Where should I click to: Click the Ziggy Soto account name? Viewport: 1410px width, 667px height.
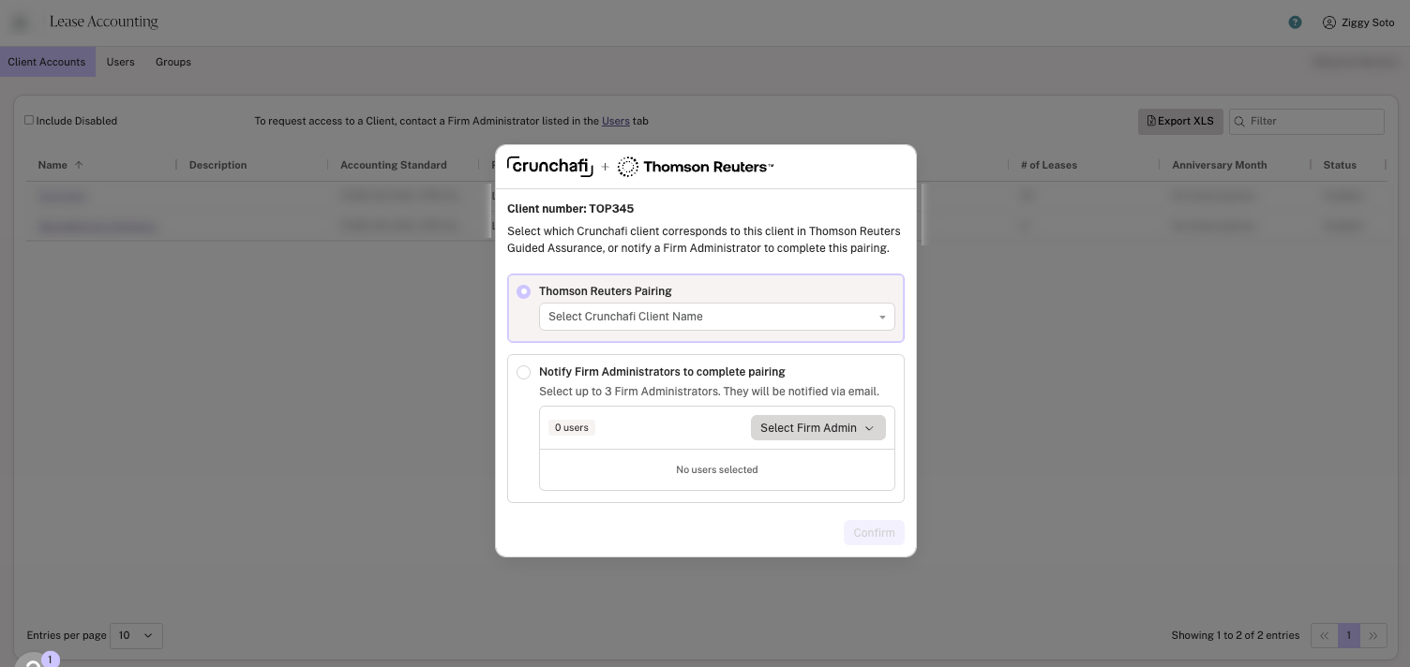[1369, 22]
